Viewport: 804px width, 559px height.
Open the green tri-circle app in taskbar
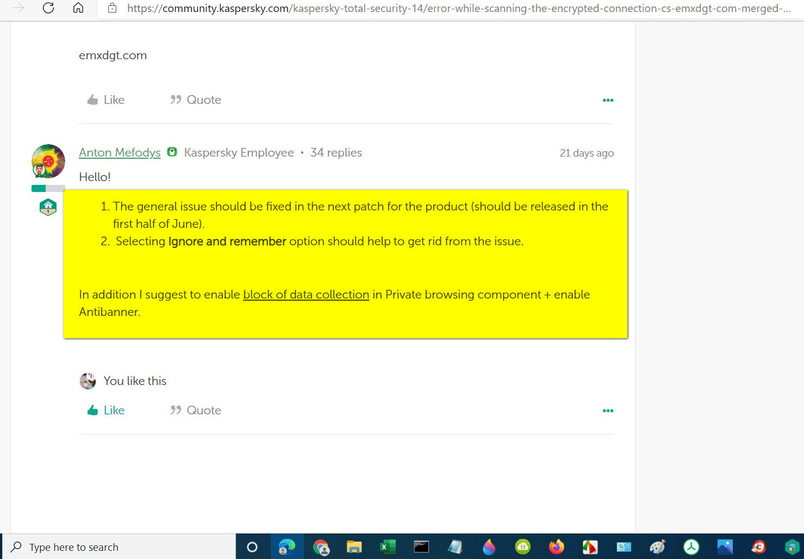click(x=691, y=547)
